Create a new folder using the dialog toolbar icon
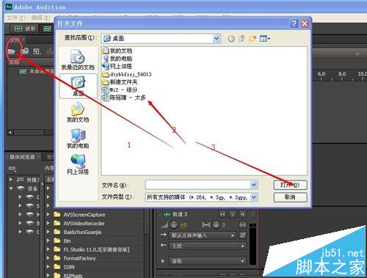The image size is (367, 278). [252, 38]
